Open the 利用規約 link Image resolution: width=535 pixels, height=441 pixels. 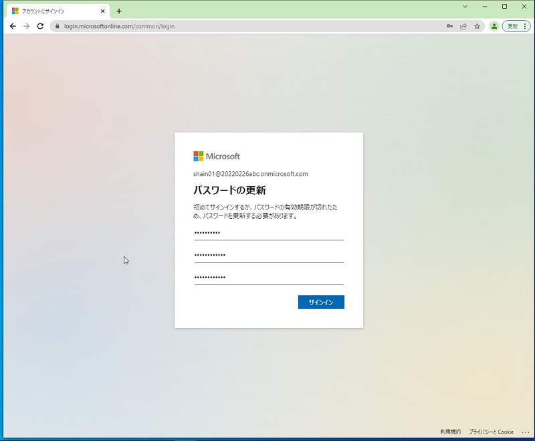coord(450,432)
